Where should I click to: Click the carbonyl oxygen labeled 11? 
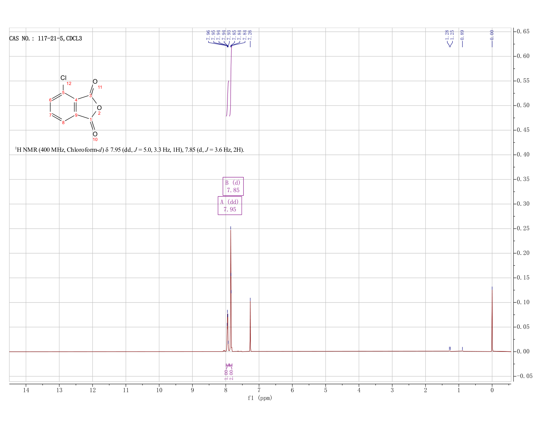tap(95, 82)
